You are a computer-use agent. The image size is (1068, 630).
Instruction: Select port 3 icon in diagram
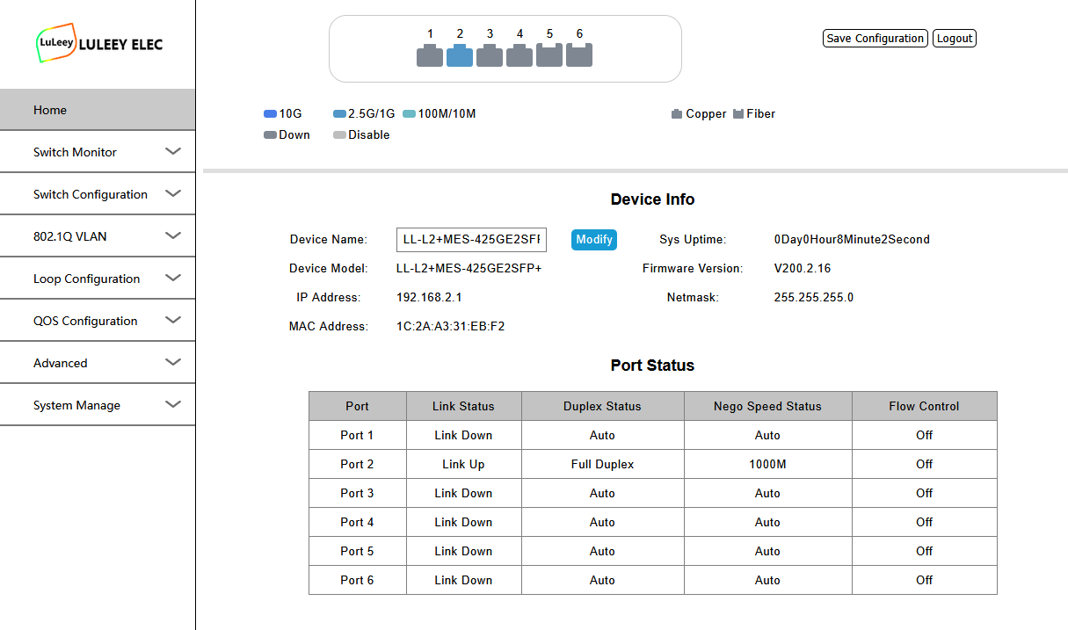[x=490, y=56]
